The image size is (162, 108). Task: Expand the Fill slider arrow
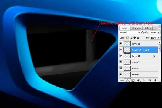coord(158,38)
